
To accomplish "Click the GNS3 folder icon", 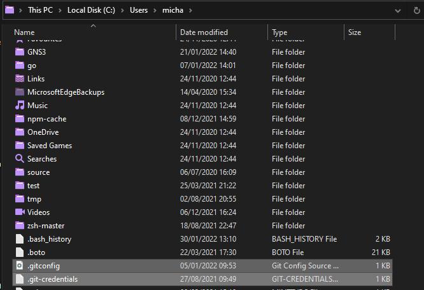I will [x=20, y=52].
